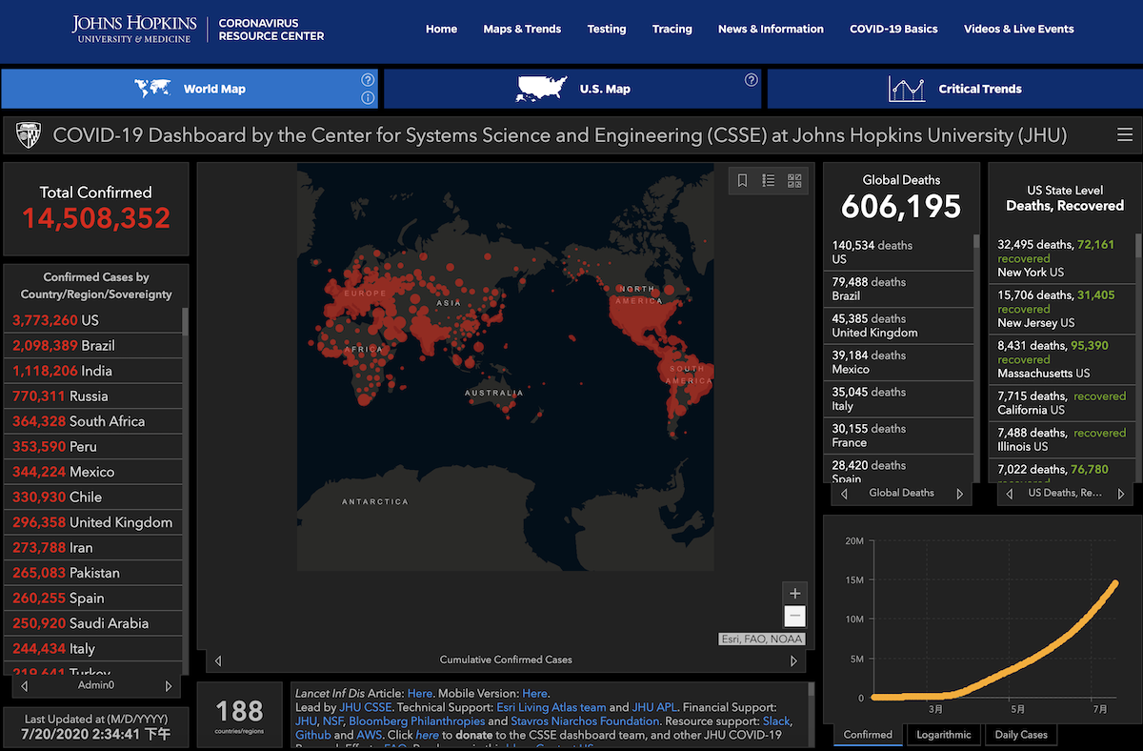Zoom in the map with plus button
Viewport: 1143px width, 751px height.
[794, 593]
